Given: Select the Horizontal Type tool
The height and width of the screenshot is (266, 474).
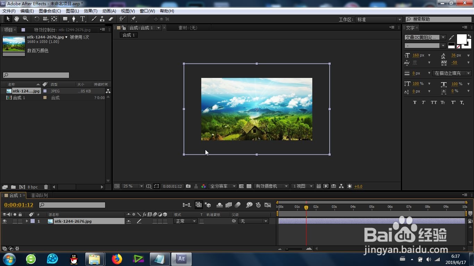Looking at the screenshot, I should [83, 19].
